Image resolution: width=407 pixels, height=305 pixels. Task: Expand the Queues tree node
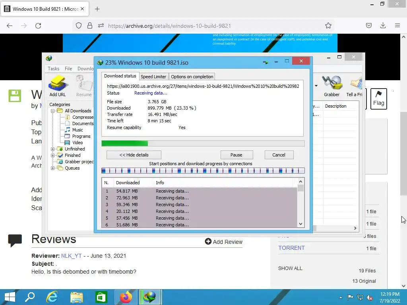[53, 168]
